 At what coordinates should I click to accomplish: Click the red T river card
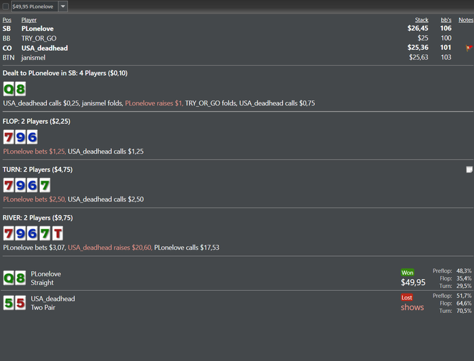click(x=58, y=233)
